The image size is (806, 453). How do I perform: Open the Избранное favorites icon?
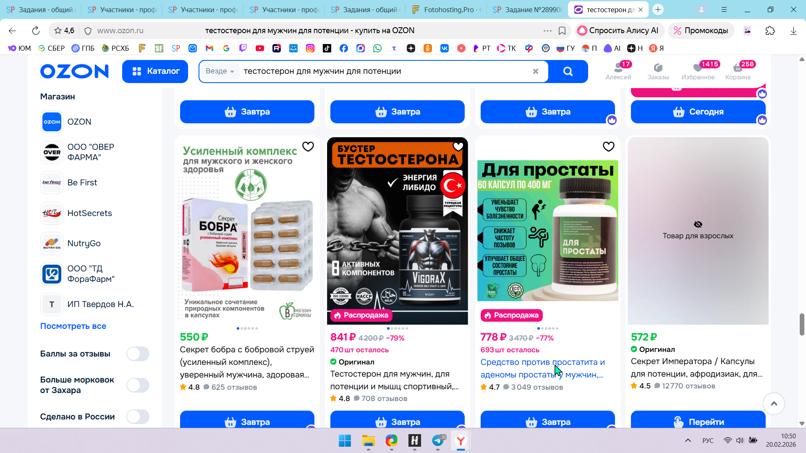point(698,70)
